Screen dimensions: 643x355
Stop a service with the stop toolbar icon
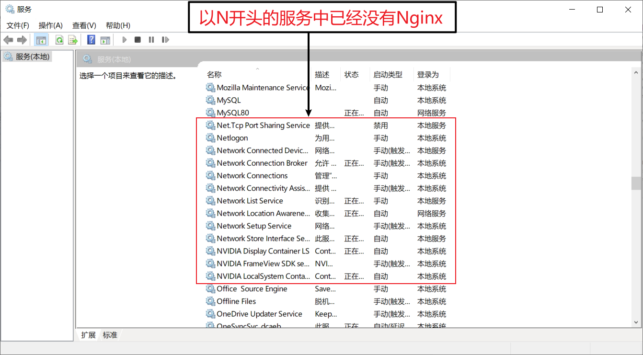pyautogui.click(x=138, y=39)
